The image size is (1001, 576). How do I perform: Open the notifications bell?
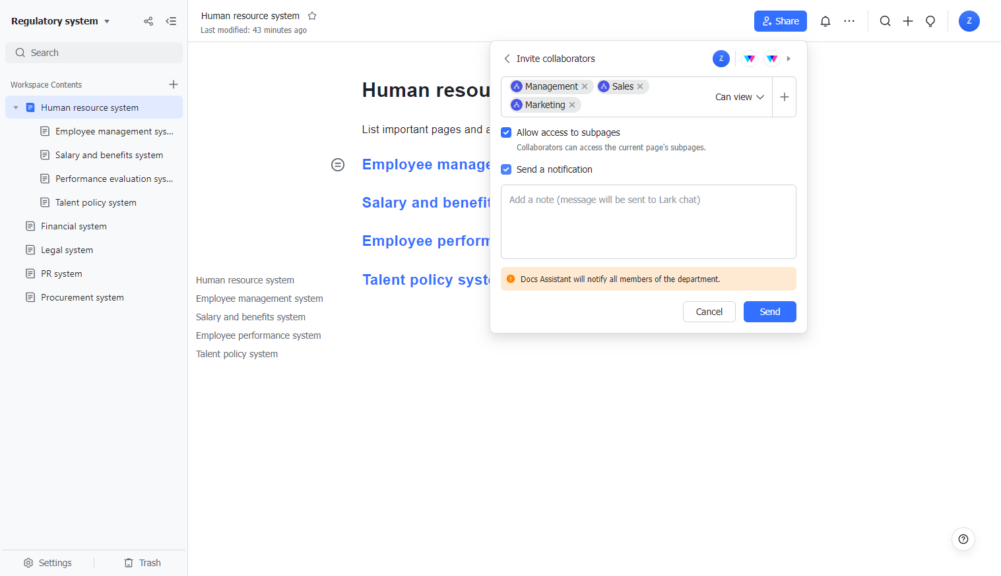pos(825,21)
